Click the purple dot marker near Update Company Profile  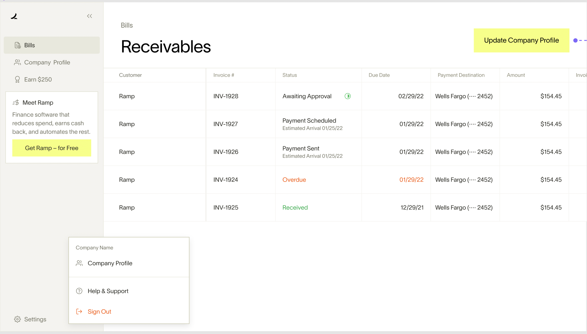(575, 40)
